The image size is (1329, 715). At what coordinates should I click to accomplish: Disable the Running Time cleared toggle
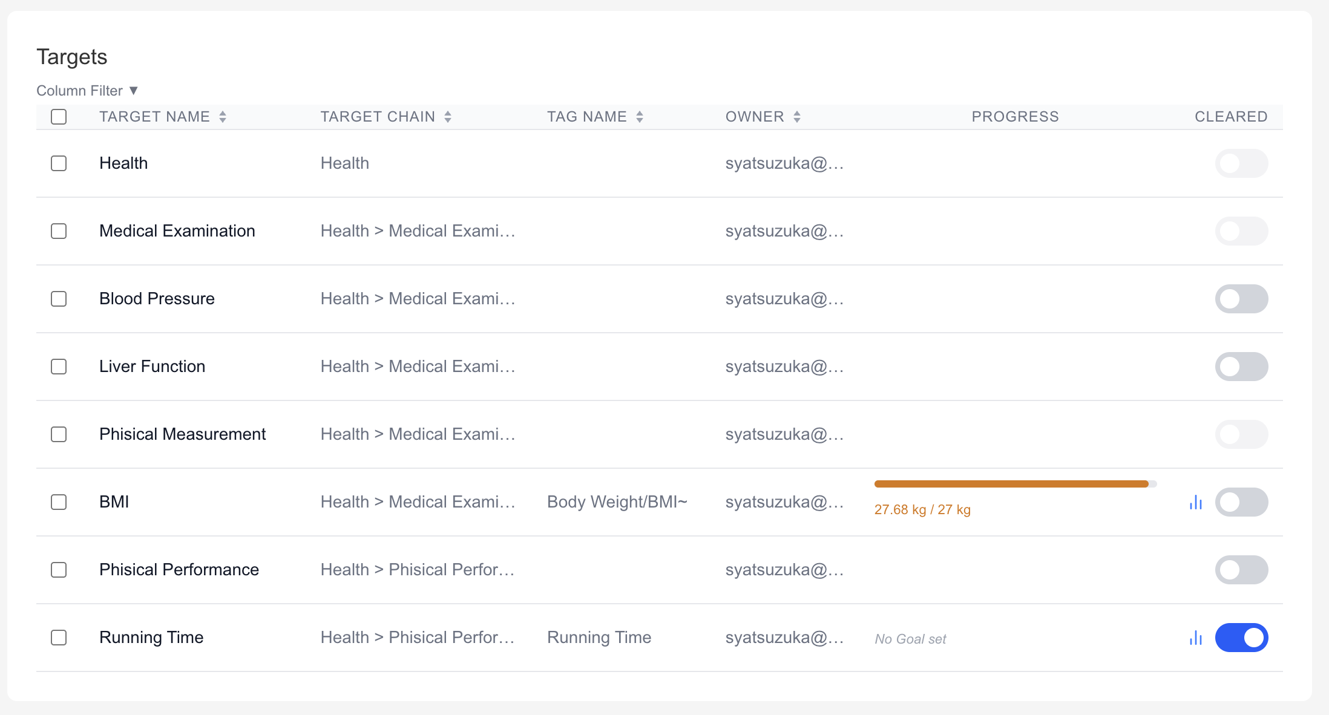tap(1241, 638)
